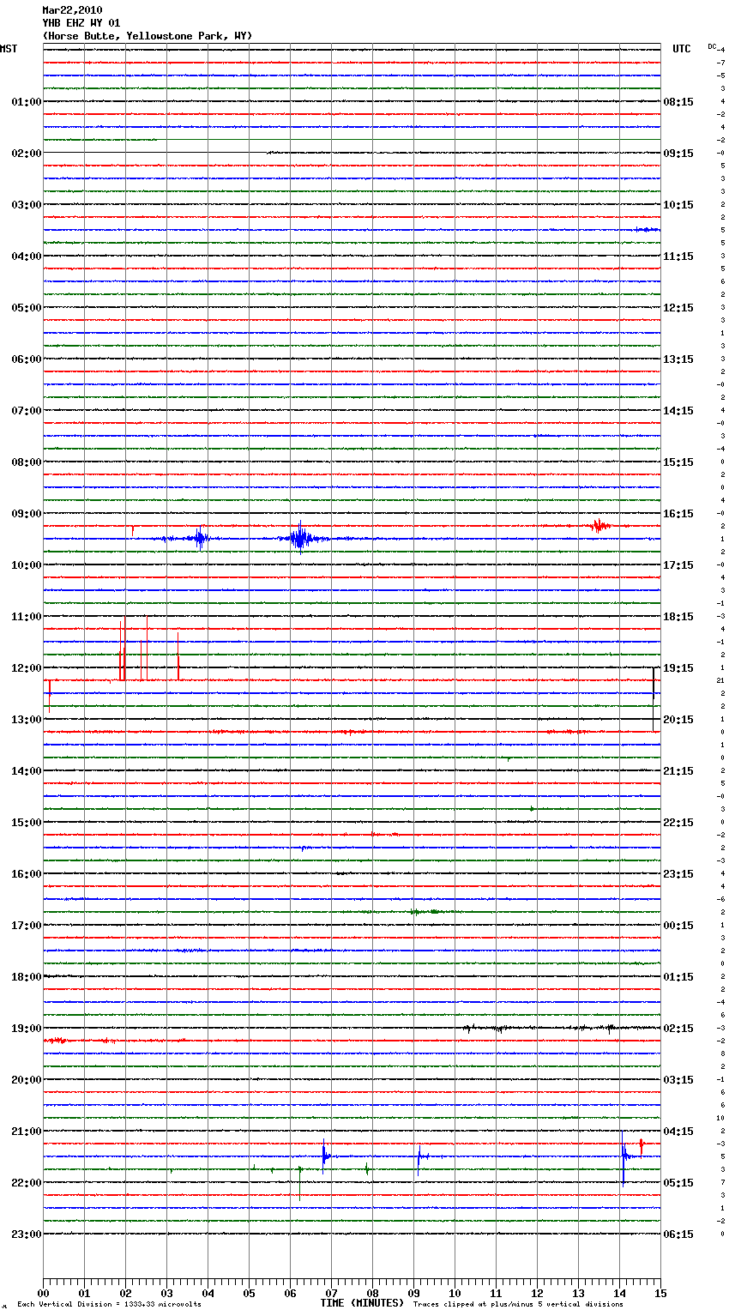Click the 21:00 MST hour label
This screenshot has width=729, height=1316.
click(x=26, y=1132)
